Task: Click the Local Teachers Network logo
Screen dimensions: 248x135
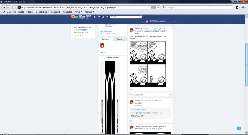Action: pos(81,17)
